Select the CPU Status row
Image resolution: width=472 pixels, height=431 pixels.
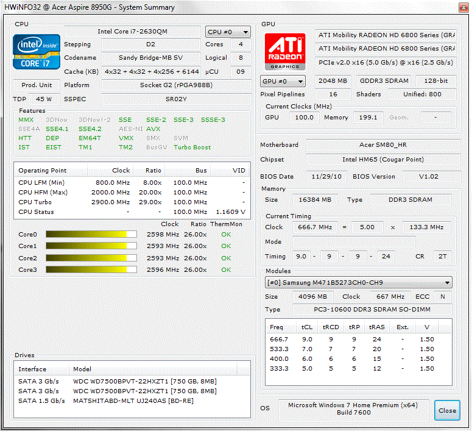click(132, 212)
